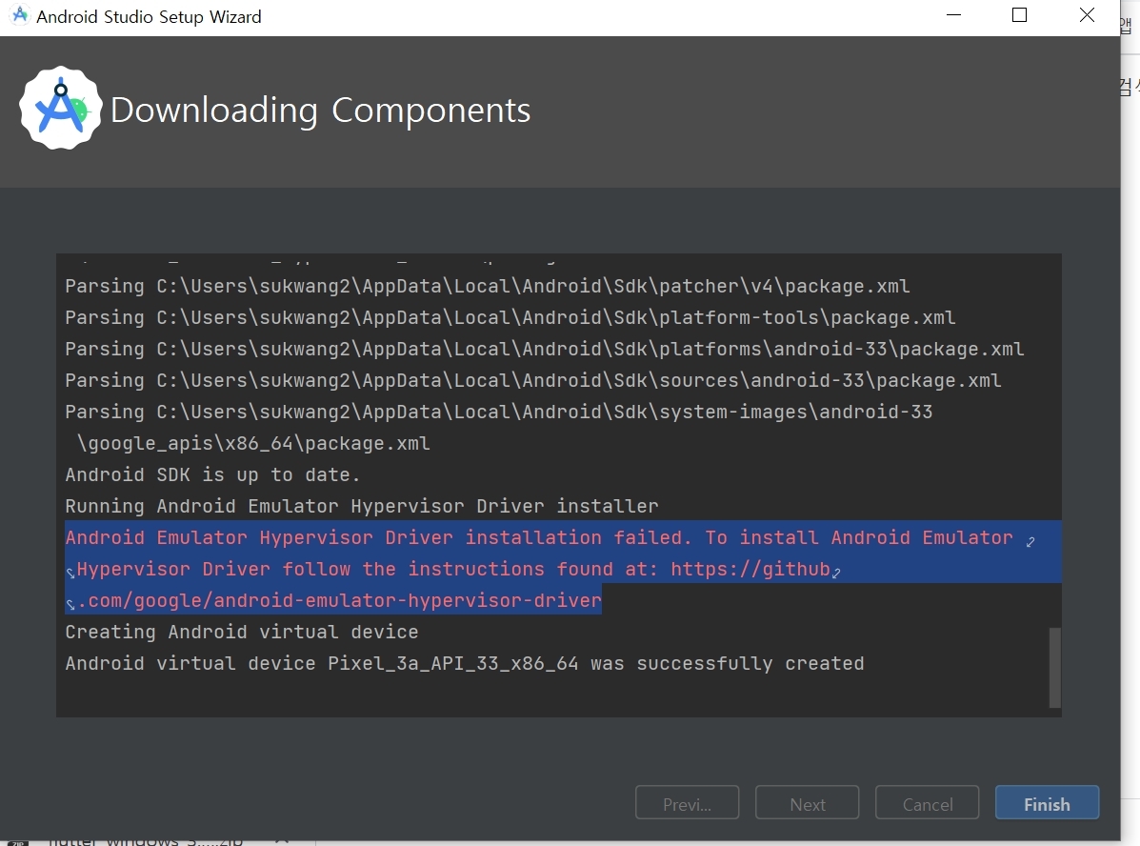Click the 'Downloading Components' heading

[321, 110]
